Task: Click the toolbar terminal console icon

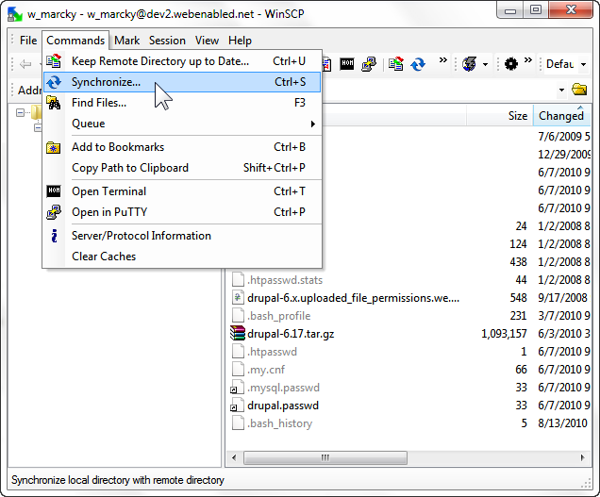Action: (347, 63)
